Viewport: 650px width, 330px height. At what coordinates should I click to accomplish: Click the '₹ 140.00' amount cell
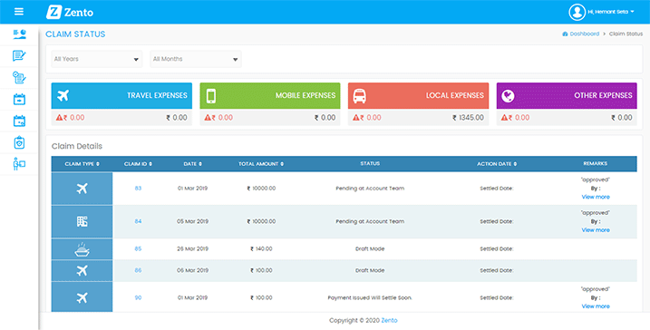click(261, 248)
